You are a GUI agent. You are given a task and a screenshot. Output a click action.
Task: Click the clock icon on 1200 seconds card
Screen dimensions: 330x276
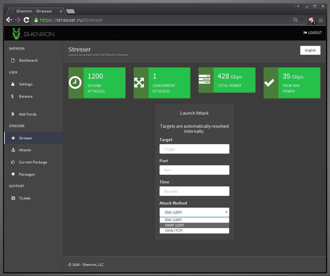point(75,82)
